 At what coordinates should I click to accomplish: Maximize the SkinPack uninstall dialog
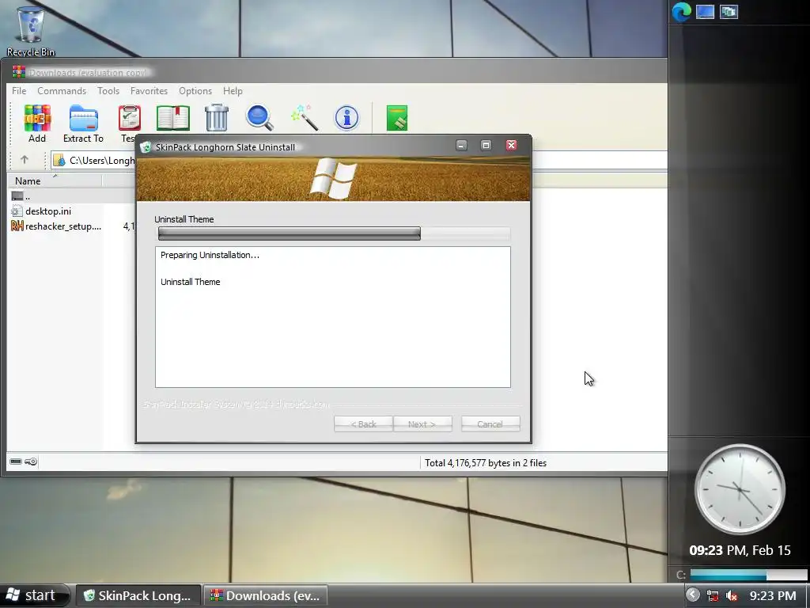(486, 146)
